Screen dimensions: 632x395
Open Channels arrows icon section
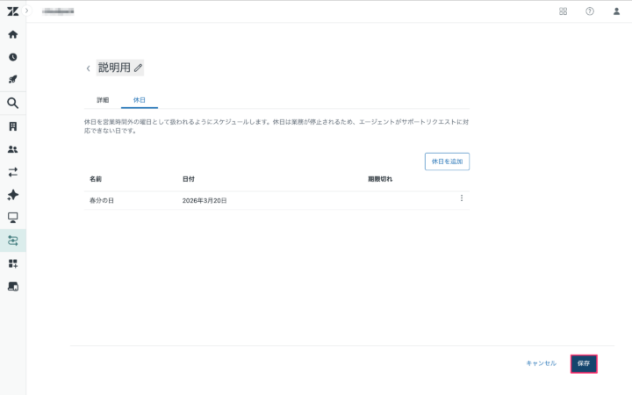tap(13, 172)
